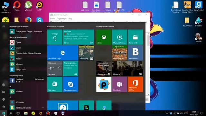
Task: Open the taskbar clock and date
Action: pos(194,113)
